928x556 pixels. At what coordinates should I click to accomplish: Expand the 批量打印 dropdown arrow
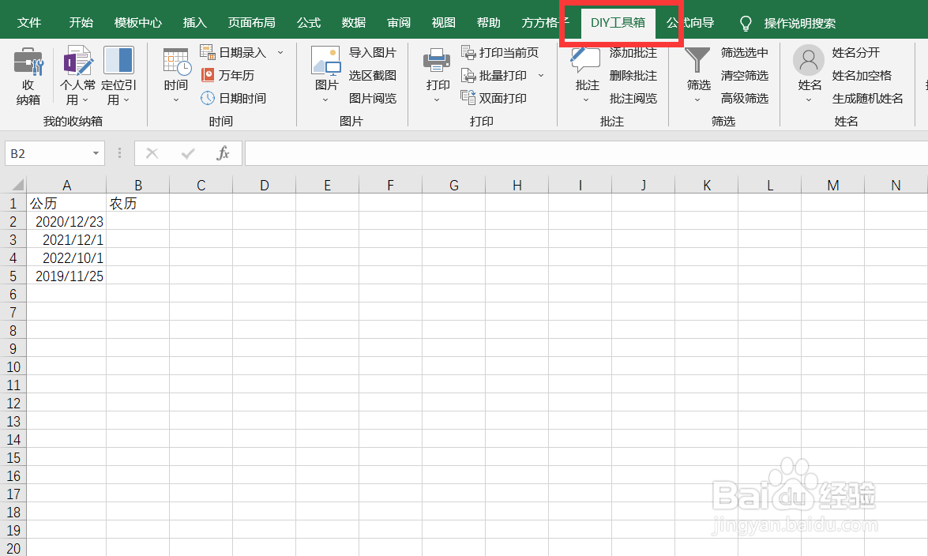click(541, 75)
